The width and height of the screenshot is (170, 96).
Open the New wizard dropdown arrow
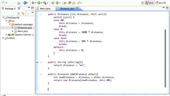pos(7,3)
